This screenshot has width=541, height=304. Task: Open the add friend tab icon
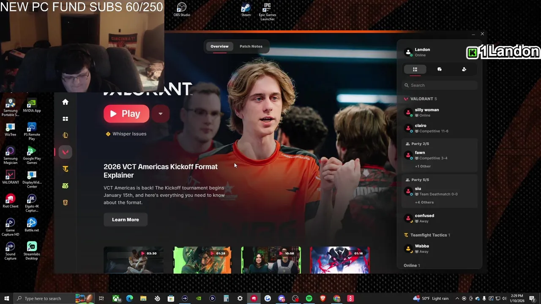coord(464,69)
